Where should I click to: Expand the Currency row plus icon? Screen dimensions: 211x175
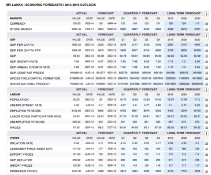pyautogui.click(x=206, y=24)
